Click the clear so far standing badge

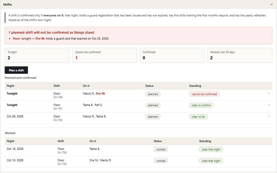[198, 117]
